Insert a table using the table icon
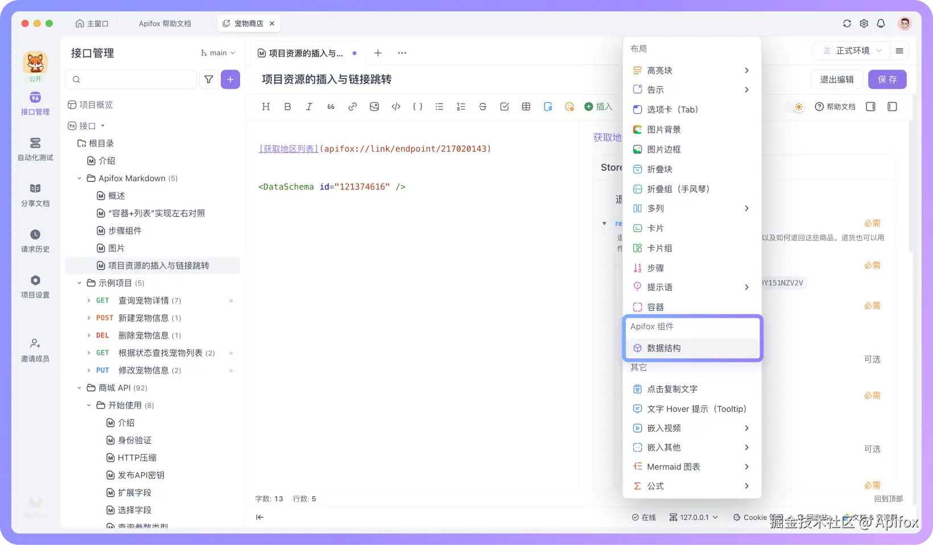 click(x=526, y=106)
